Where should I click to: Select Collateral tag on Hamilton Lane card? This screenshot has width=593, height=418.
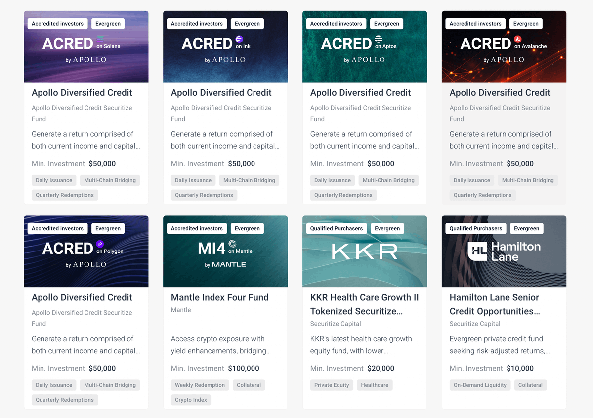click(x=530, y=385)
